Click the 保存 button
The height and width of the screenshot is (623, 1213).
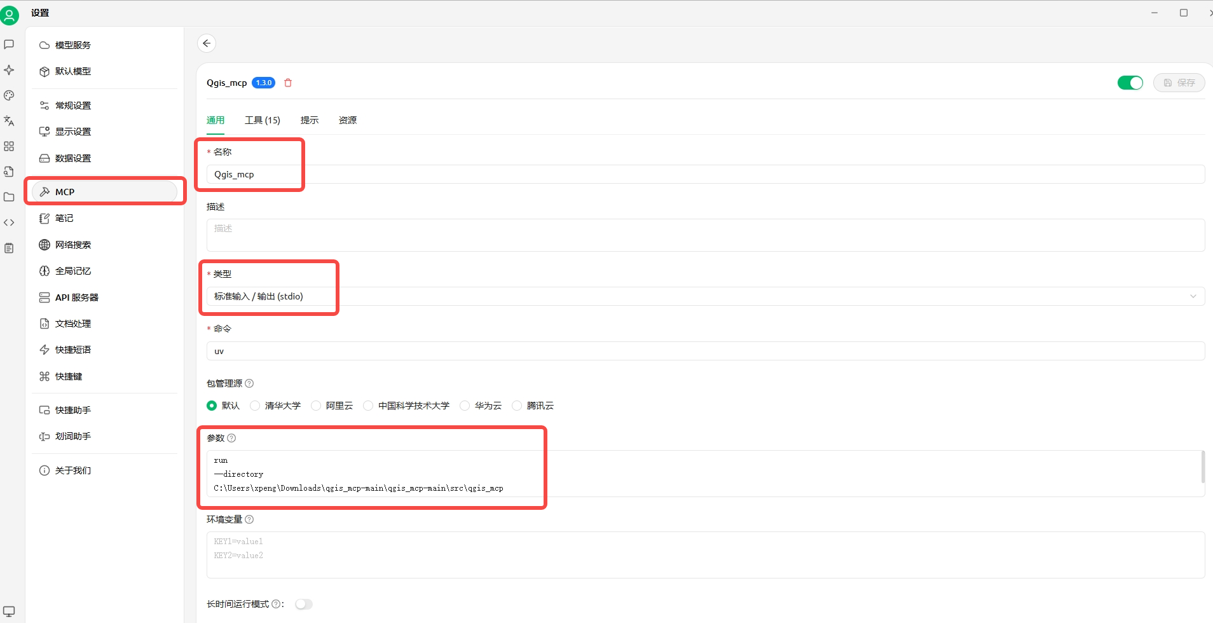point(1179,83)
